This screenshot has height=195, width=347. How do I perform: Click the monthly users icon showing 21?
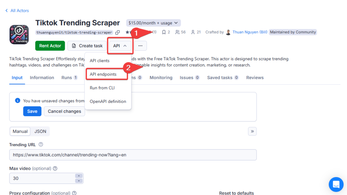pyautogui.click(x=193, y=32)
